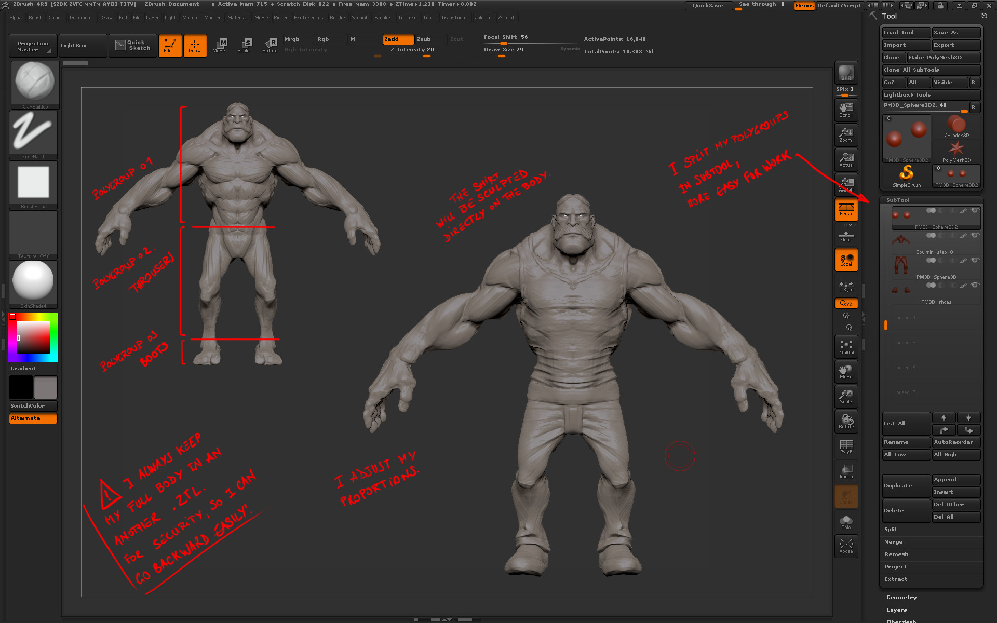Choose the SkinShade4 material sphere

tap(33, 285)
